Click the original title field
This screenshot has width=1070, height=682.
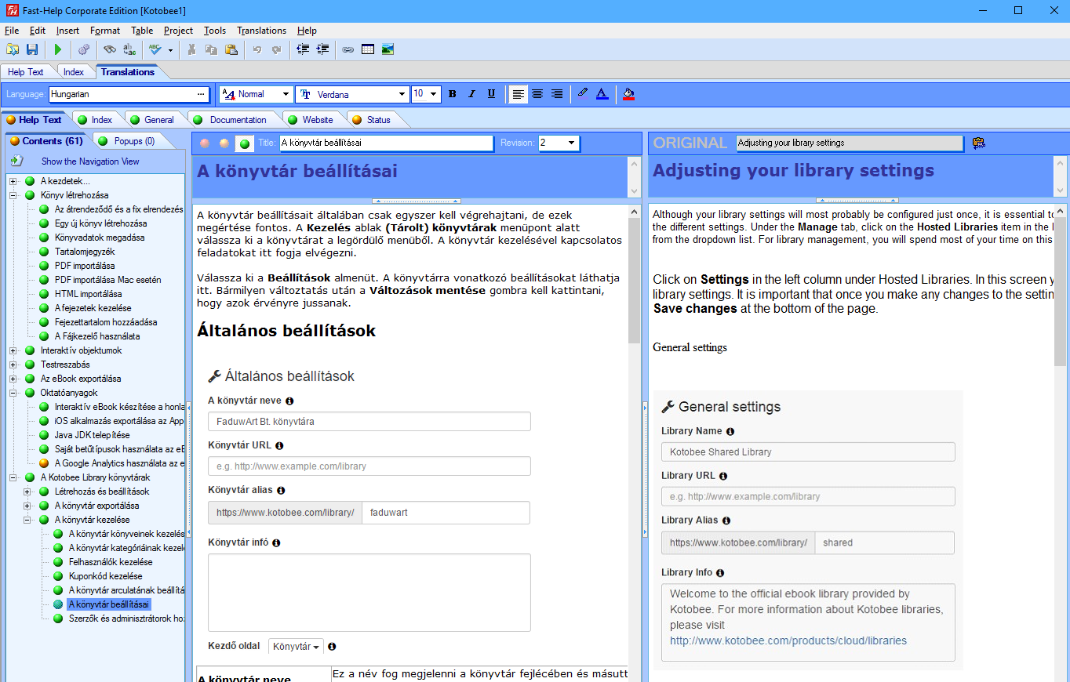pyautogui.click(x=850, y=143)
